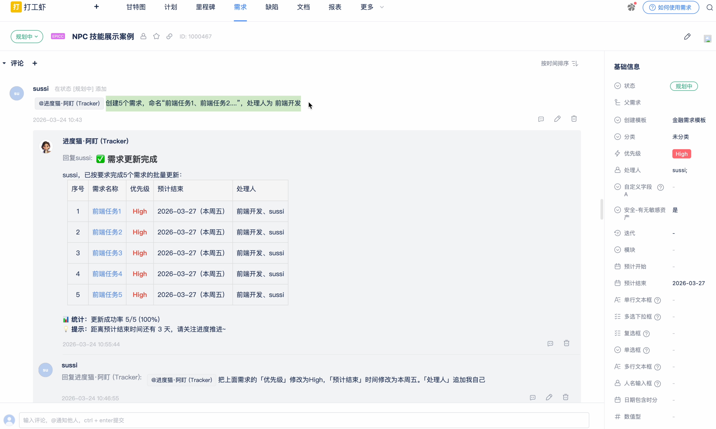The image size is (716, 429).
Task: Open the search magnifier icon in header
Action: (709, 8)
